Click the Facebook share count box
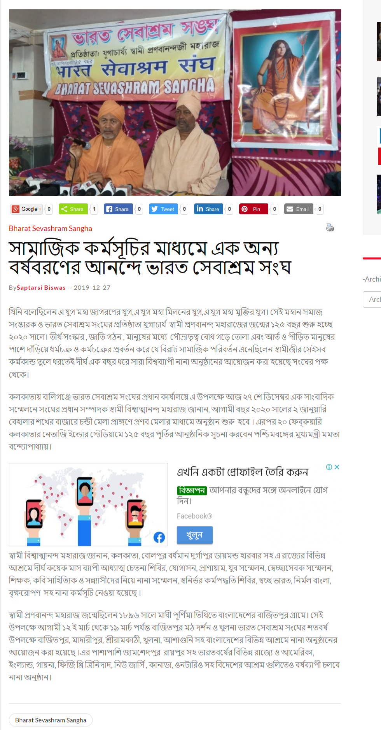Screen dimensions: 381x730 [139, 209]
